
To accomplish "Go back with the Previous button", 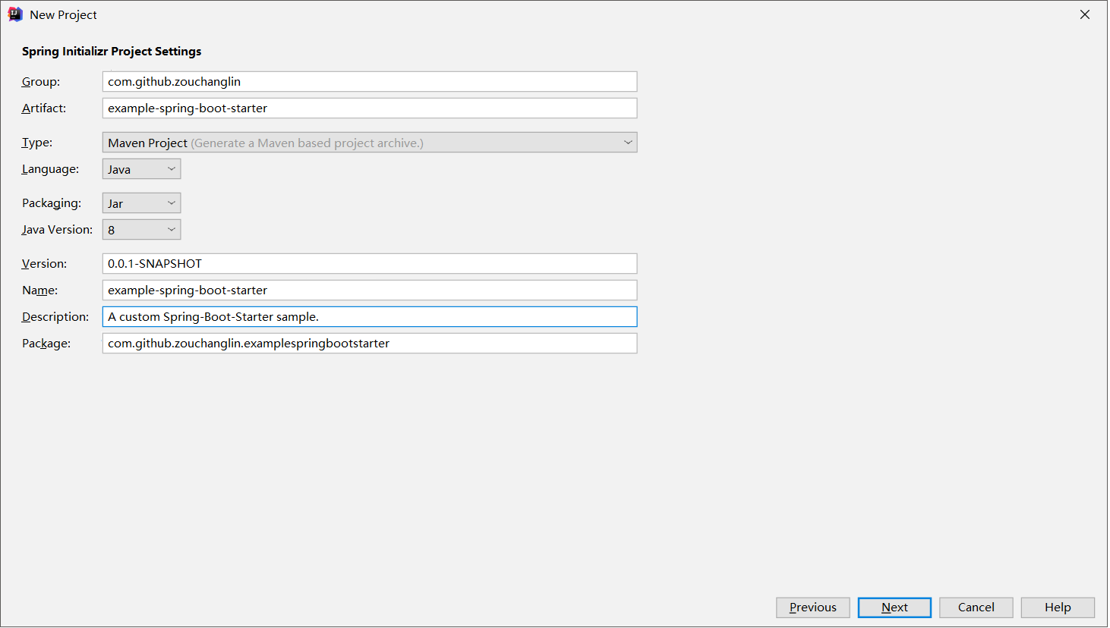I will (x=812, y=608).
